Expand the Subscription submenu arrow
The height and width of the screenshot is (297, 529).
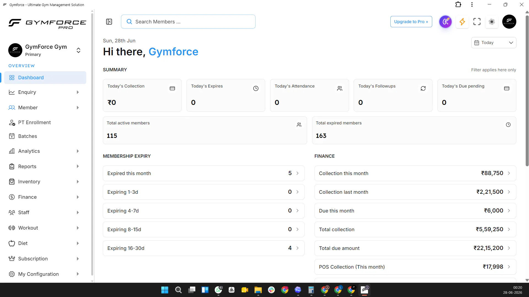pos(78,259)
